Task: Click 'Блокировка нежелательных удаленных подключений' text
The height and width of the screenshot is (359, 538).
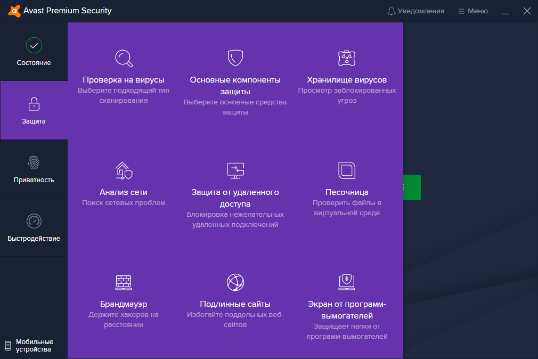Action: (x=235, y=219)
